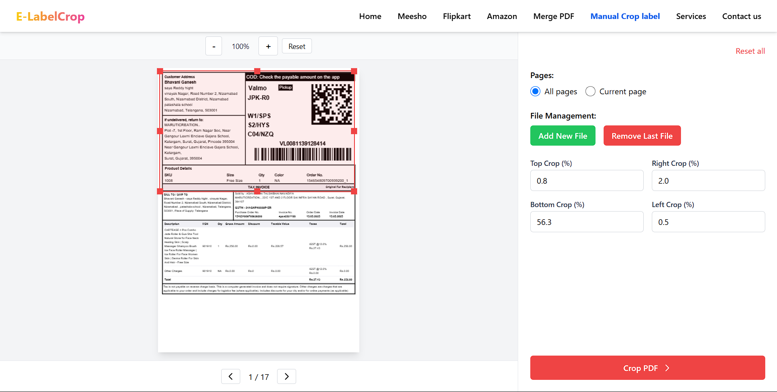Add a new file to the queue
Screen dimensions: 777x392
562,136
